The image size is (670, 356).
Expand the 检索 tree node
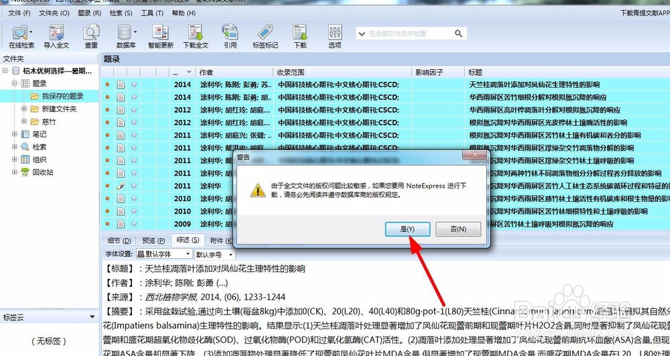(15, 147)
